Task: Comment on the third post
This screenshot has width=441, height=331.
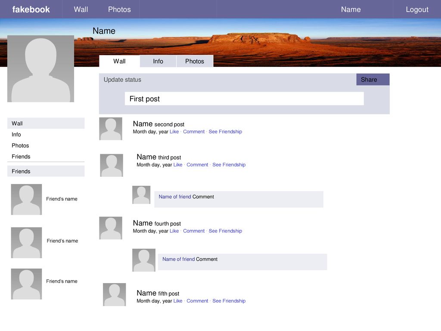Action: [197, 165]
